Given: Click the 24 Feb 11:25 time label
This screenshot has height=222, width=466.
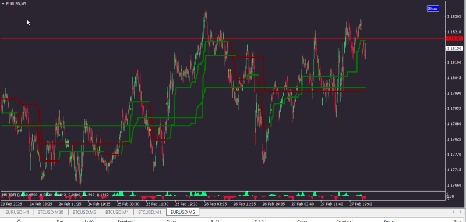Looking at the screenshot, I should tap(70, 204).
